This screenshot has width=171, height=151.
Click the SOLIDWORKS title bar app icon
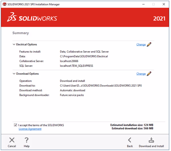pyautogui.click(x=5, y=4)
